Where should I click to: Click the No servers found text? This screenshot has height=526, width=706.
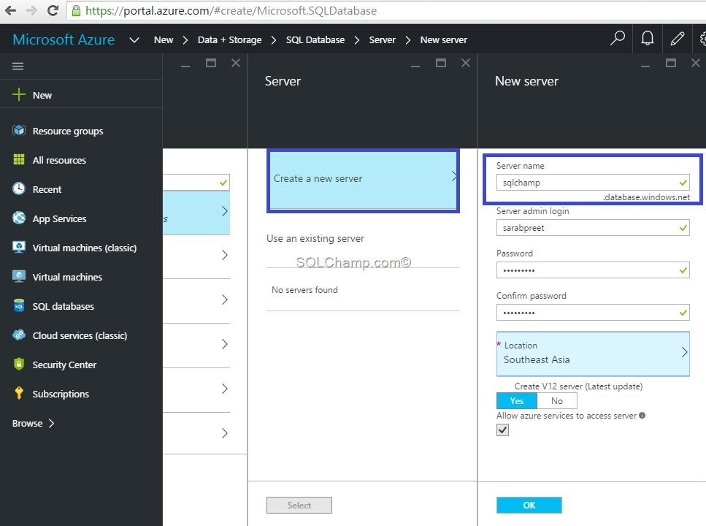[x=304, y=290]
